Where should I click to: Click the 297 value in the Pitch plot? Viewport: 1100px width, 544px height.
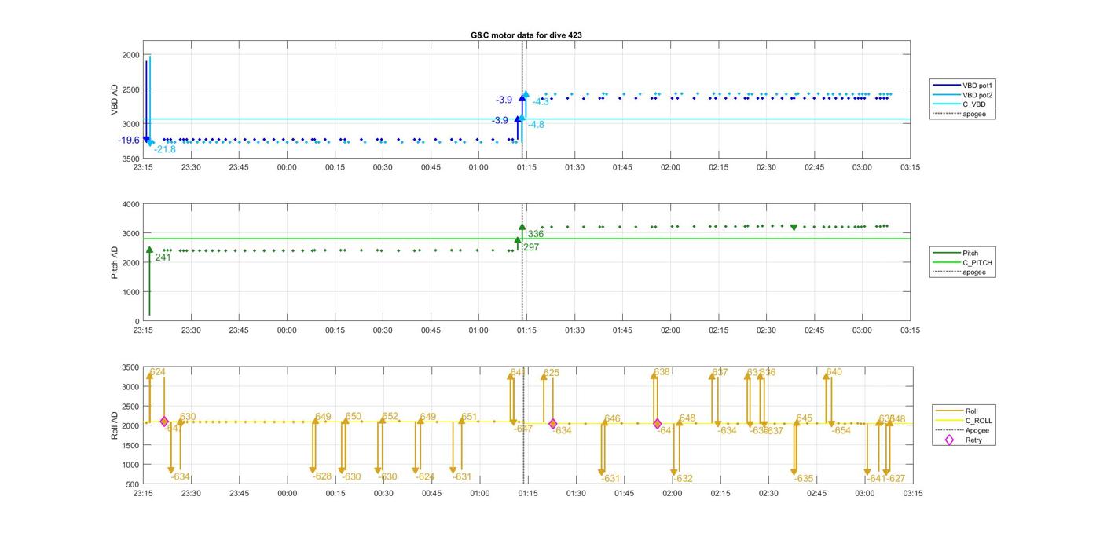click(x=531, y=247)
